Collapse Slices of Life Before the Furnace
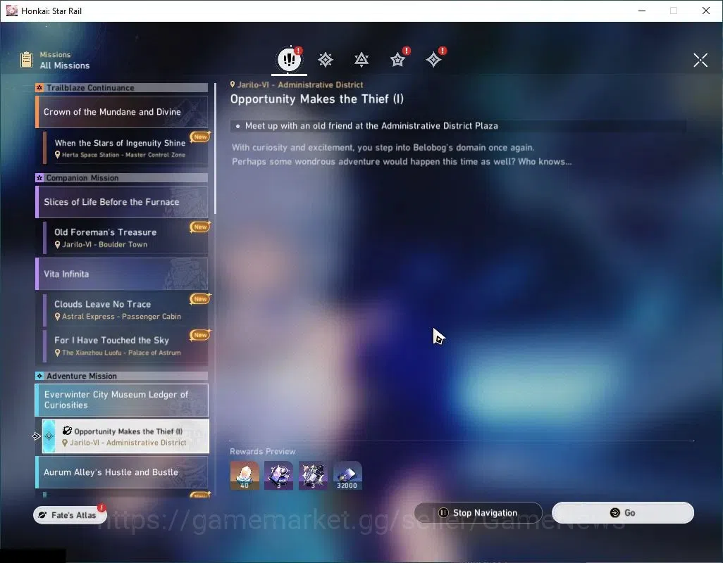Image resolution: width=723 pixels, height=563 pixels. point(122,202)
